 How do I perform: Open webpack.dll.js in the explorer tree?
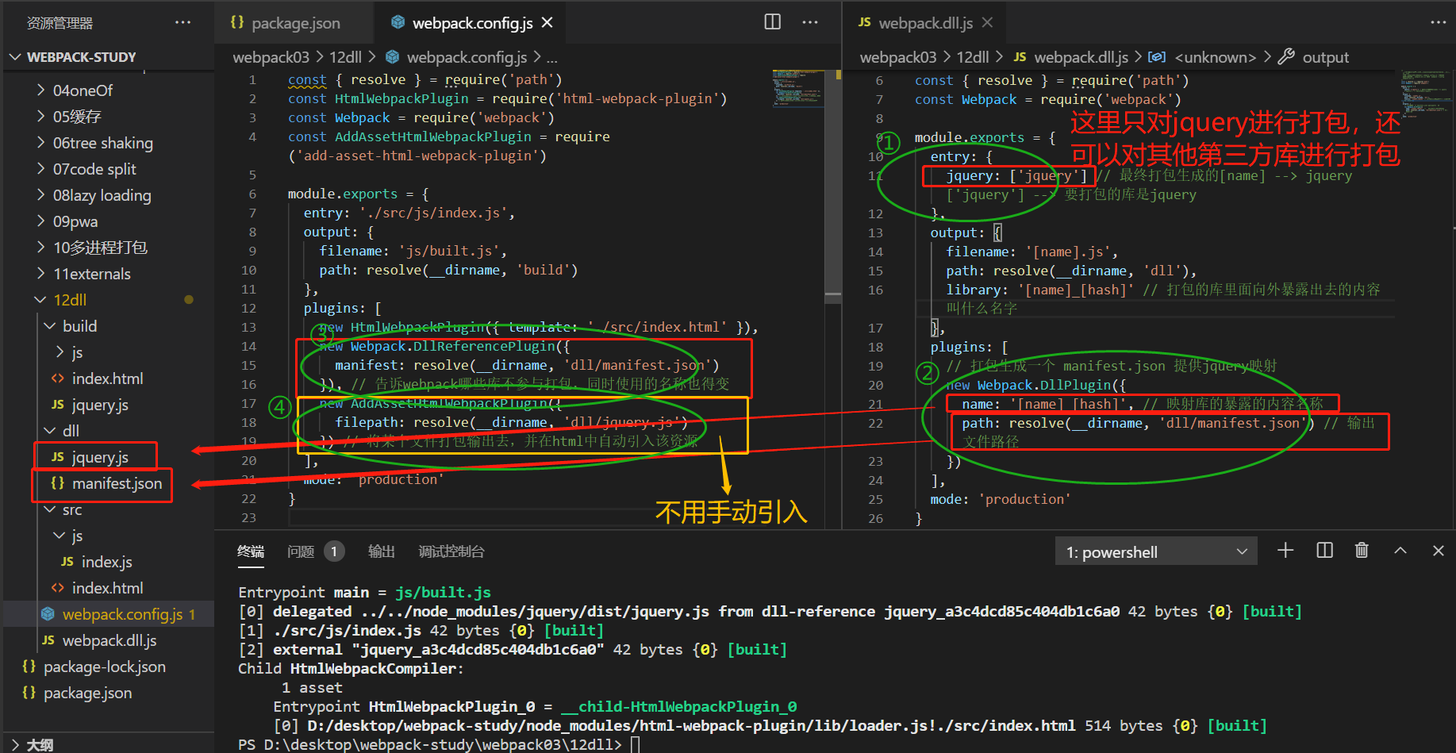coord(109,640)
